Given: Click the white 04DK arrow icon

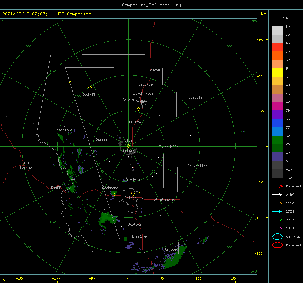Looking at the screenshot, I should point(277,195).
